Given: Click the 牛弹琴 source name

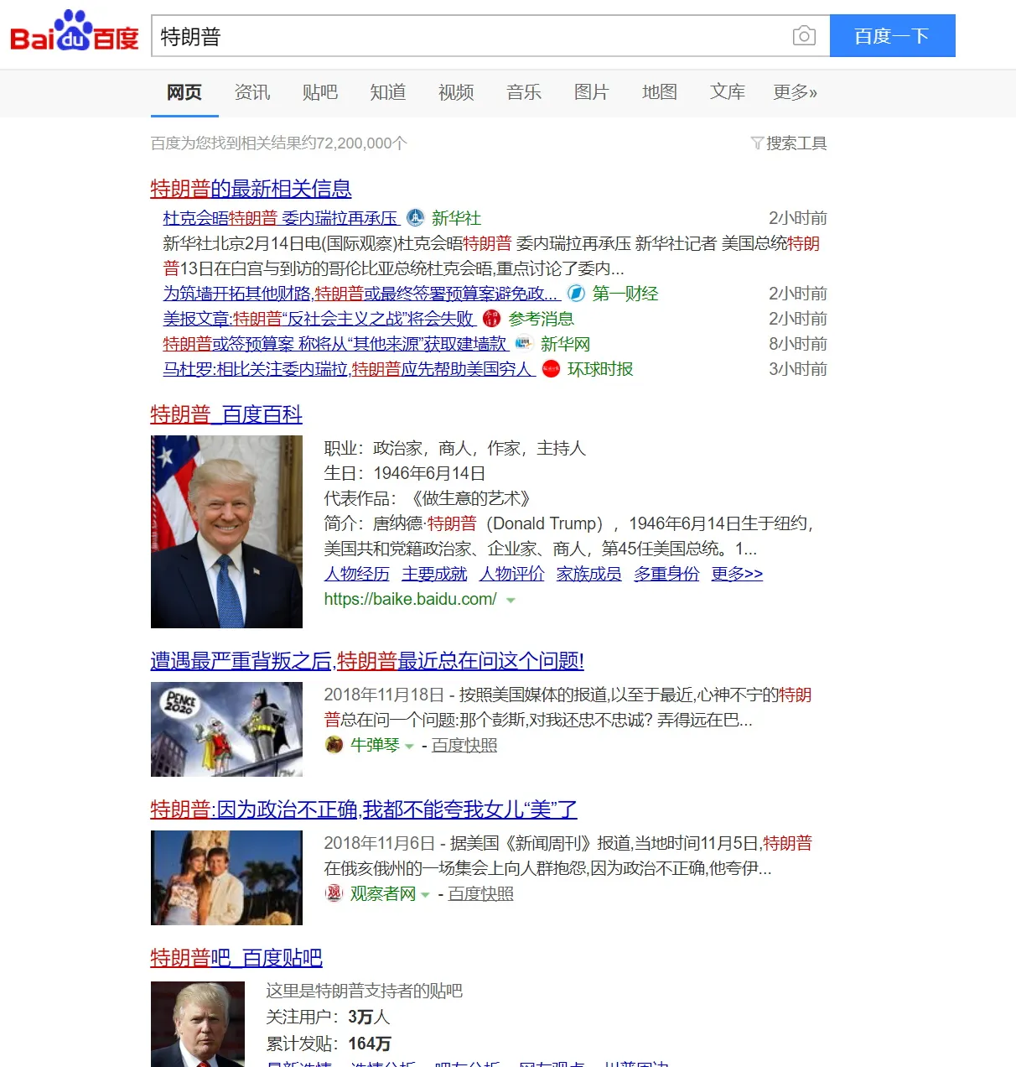Looking at the screenshot, I should pyautogui.click(x=375, y=745).
